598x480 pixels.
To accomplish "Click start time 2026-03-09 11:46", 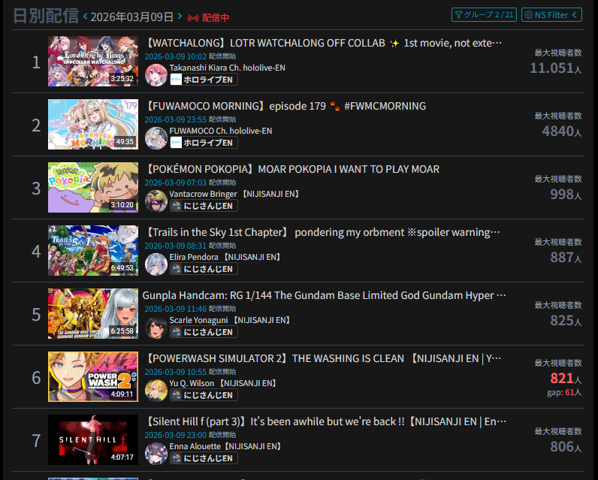I will [176, 309].
